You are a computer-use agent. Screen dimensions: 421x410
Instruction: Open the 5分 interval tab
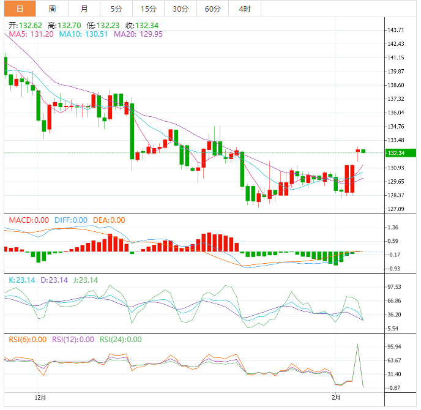click(116, 9)
